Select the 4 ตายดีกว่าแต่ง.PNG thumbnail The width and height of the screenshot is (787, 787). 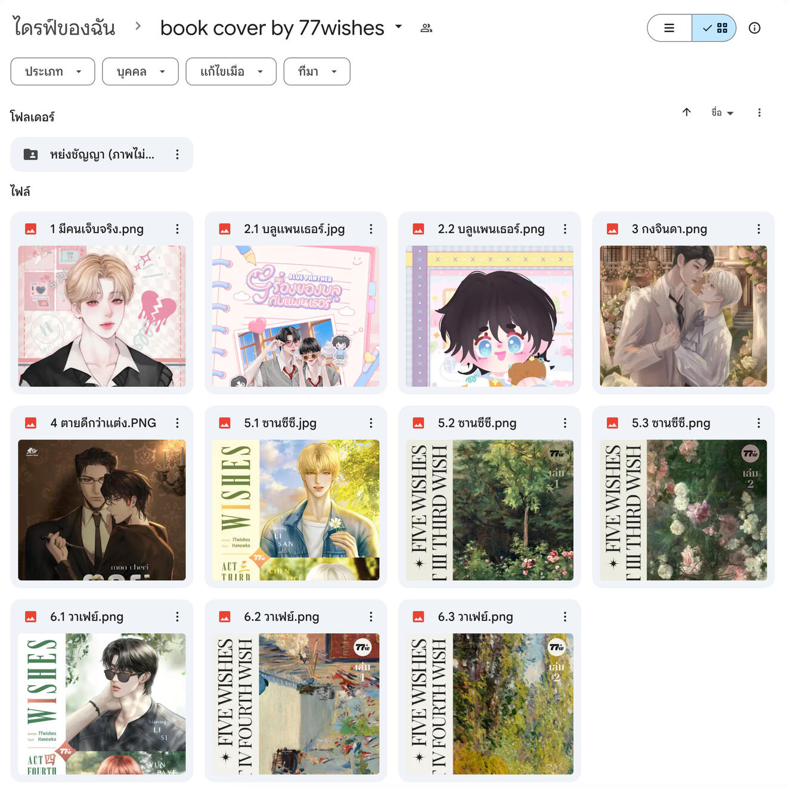(102, 510)
